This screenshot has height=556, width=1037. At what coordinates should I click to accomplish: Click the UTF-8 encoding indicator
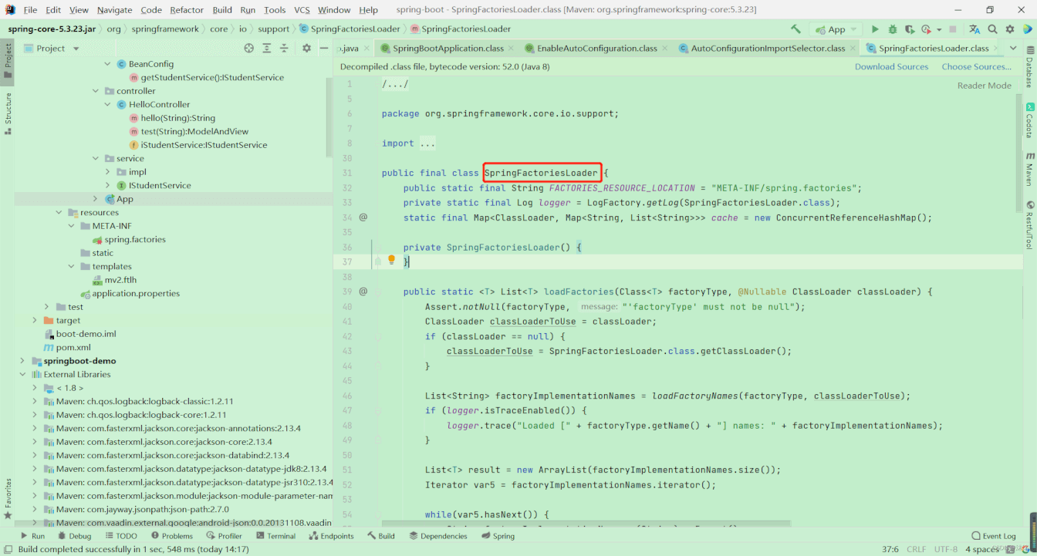(945, 549)
